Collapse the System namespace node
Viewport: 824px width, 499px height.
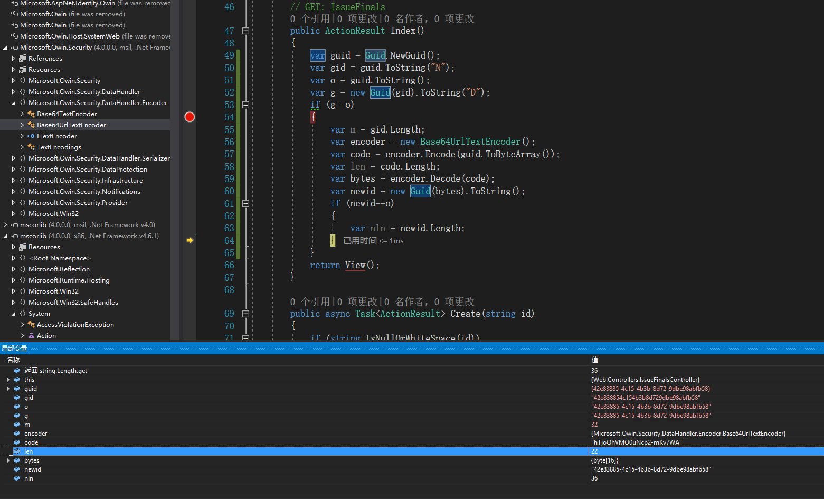14,314
